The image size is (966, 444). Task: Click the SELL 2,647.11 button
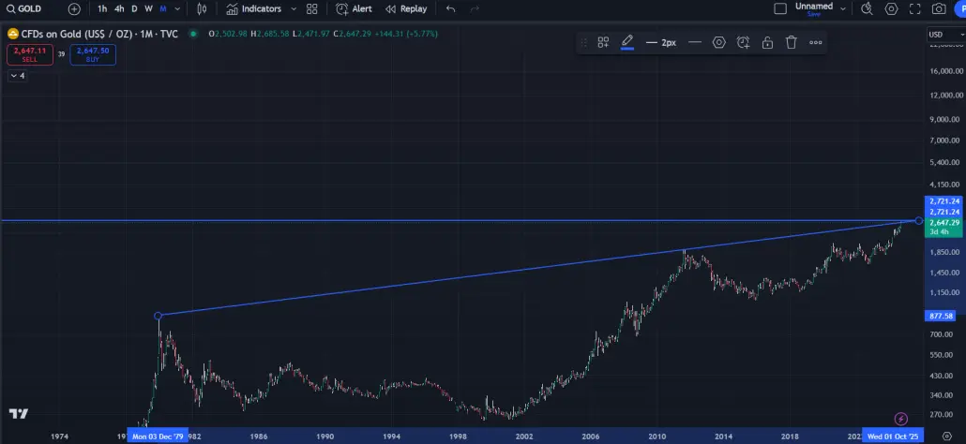(30, 54)
